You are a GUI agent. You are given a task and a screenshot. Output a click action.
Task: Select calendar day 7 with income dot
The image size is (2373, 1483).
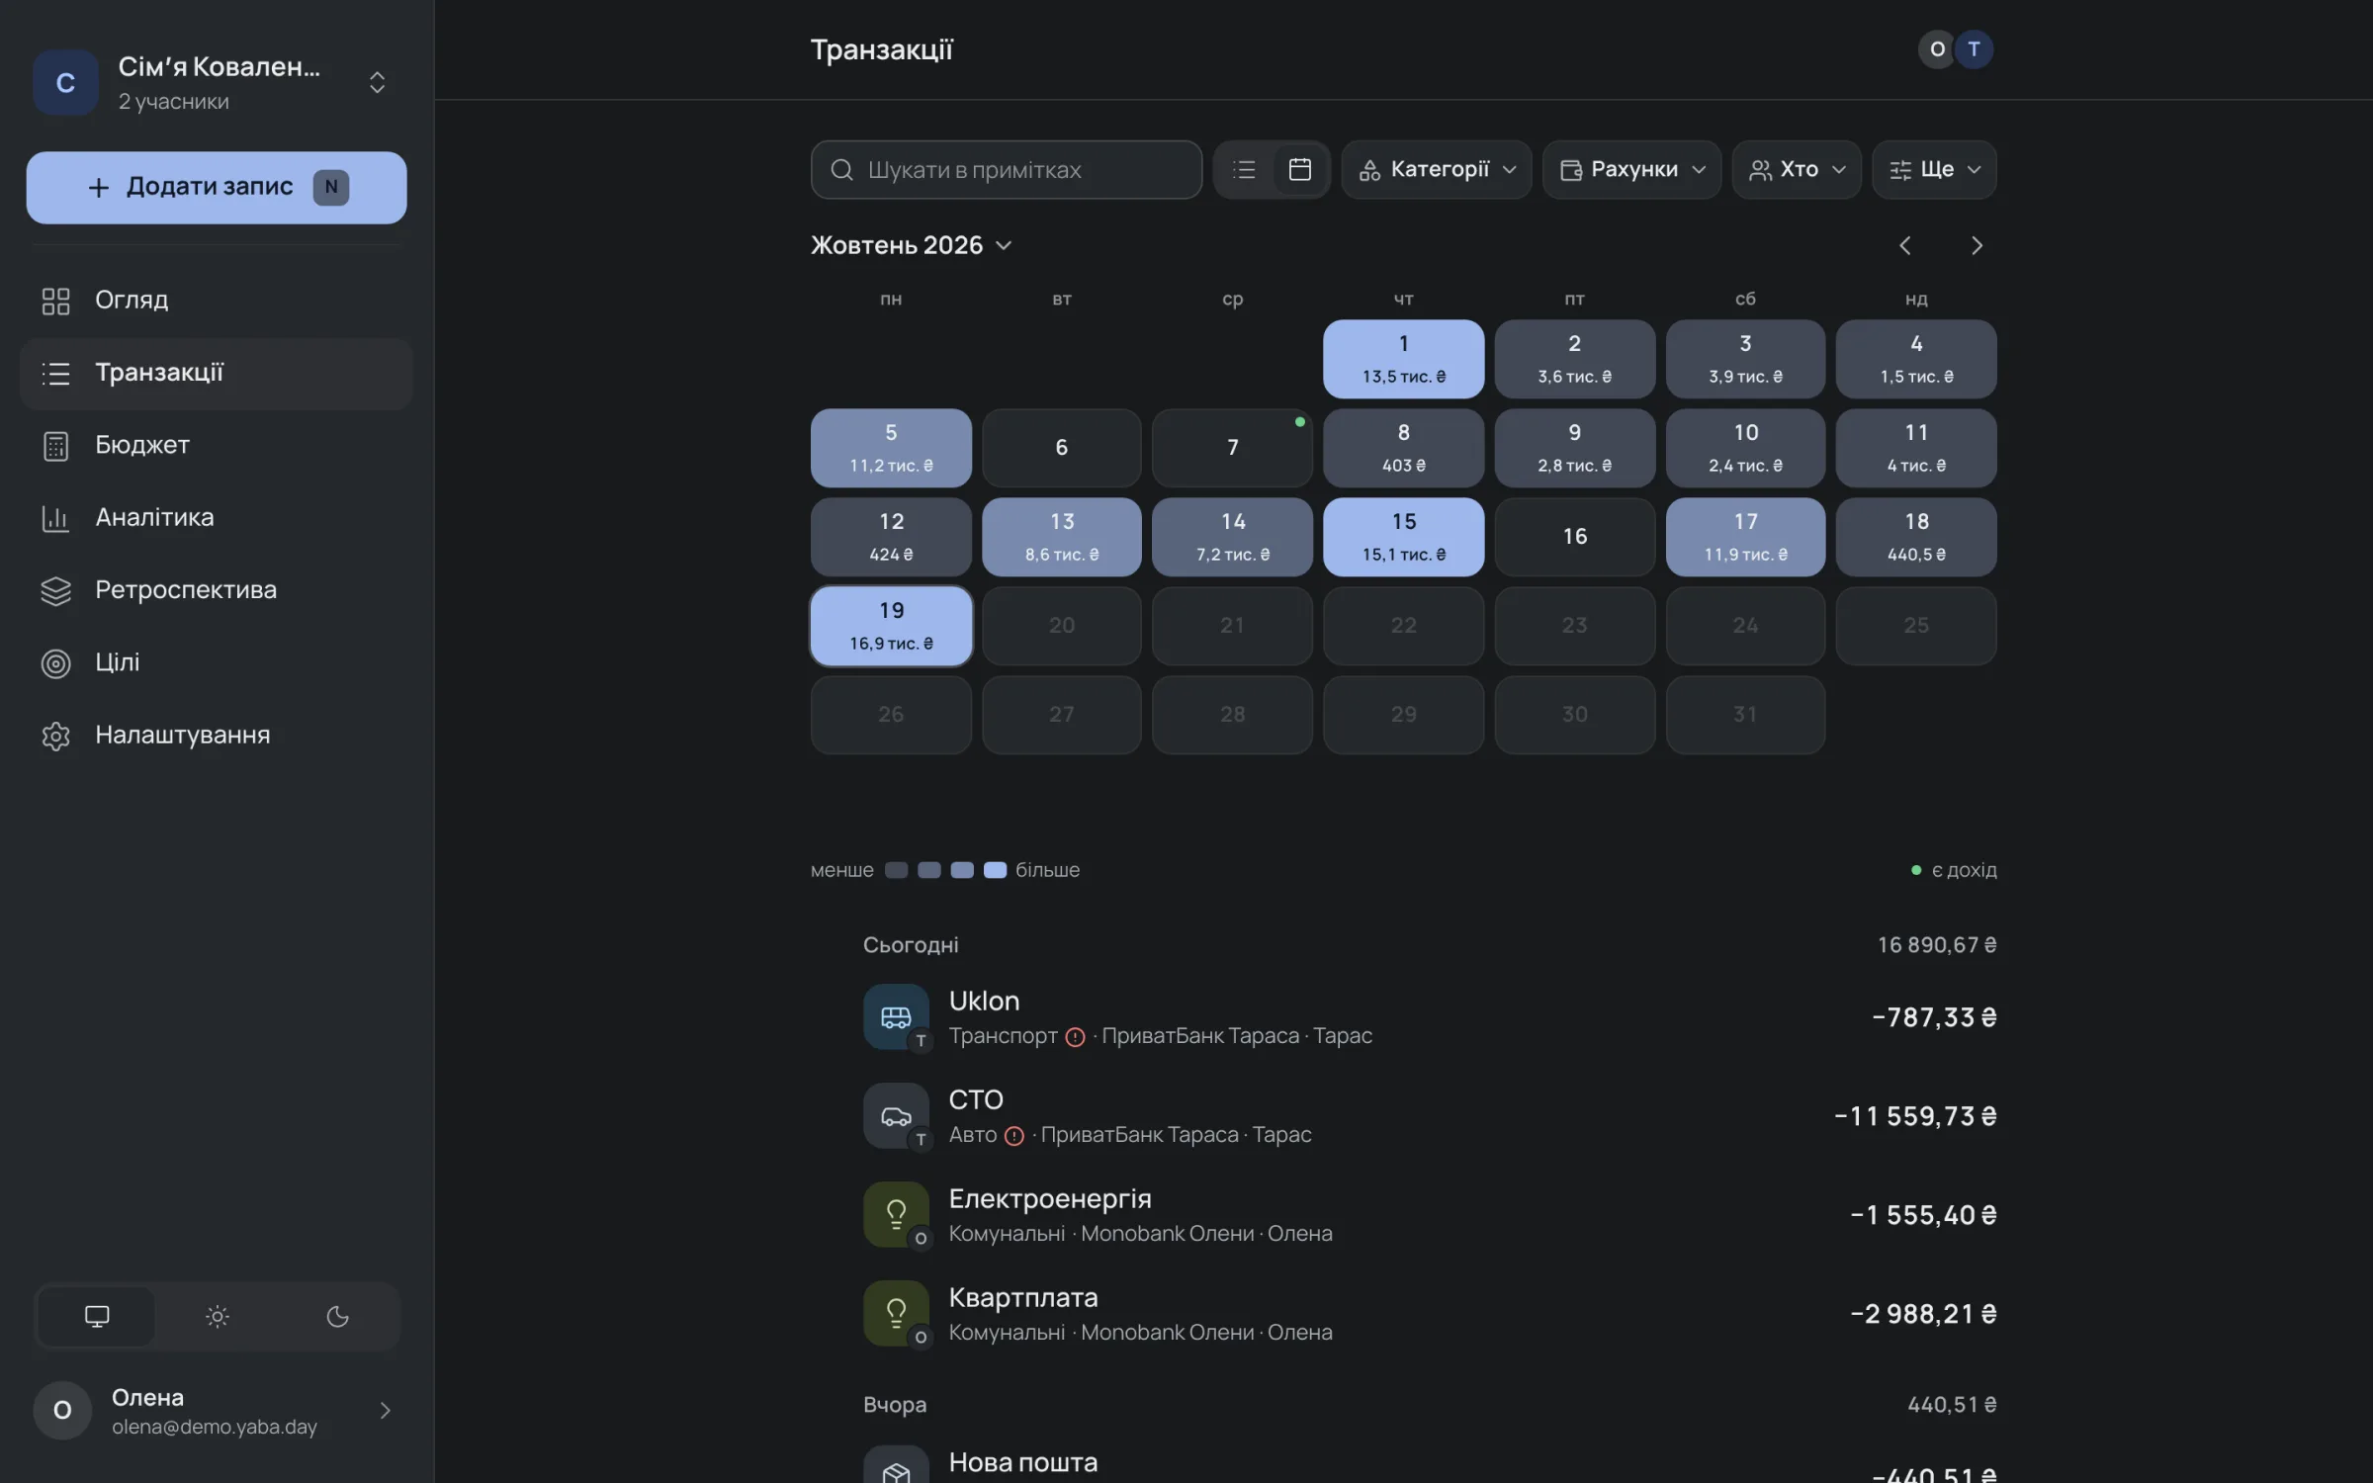(1232, 448)
